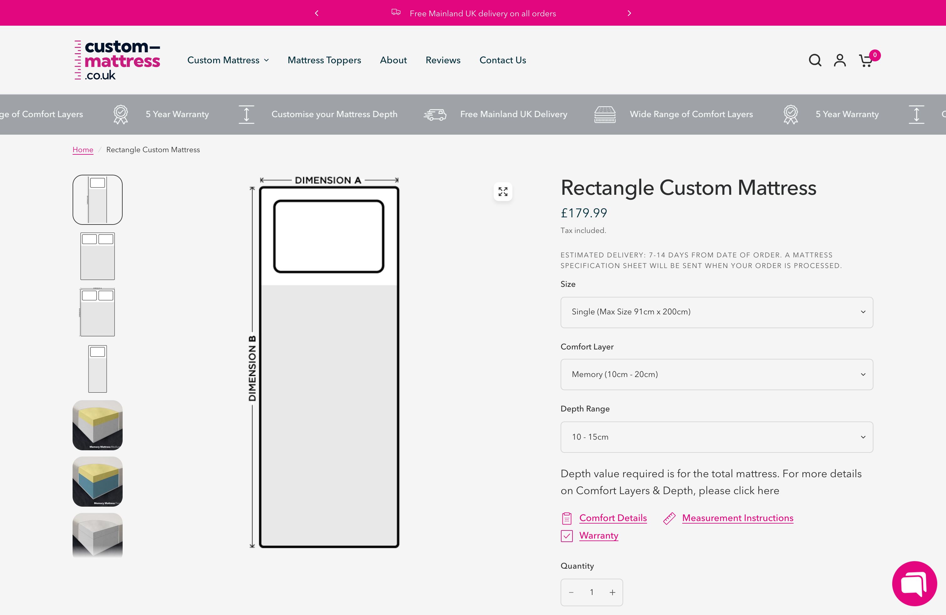Open the Mattress Toppers menu item
This screenshot has width=946, height=615.
coord(324,60)
